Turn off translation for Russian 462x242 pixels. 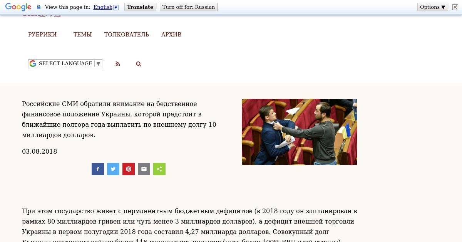189,7
